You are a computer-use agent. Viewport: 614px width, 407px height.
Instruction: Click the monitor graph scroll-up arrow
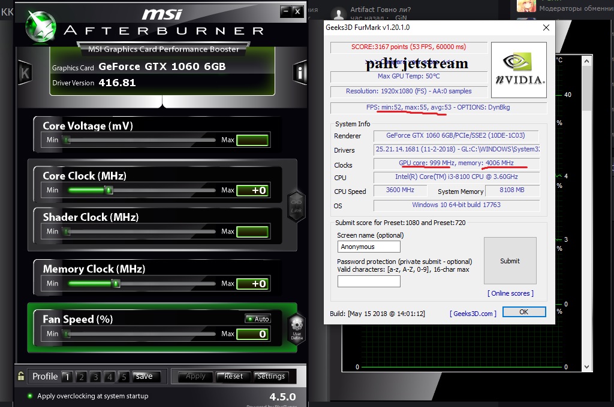(x=586, y=61)
